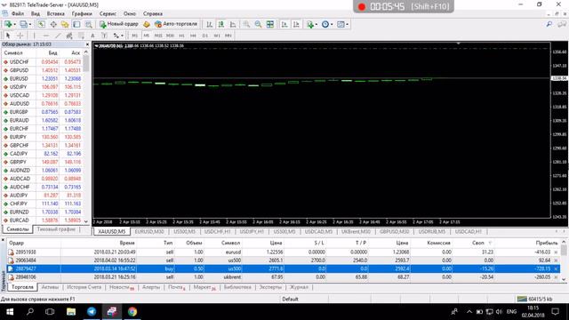Switch to Тиковый график tab
The width and height of the screenshot is (569, 320).
[x=56, y=229]
